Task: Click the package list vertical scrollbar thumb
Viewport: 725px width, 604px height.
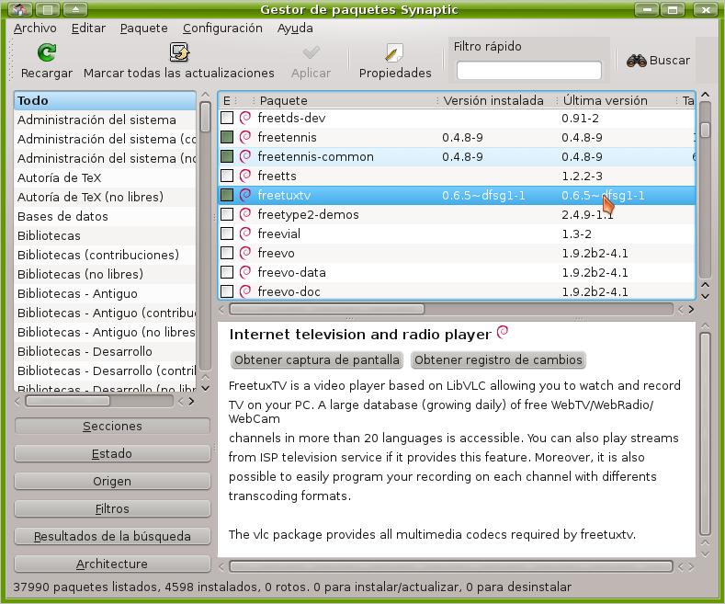Action: 705,129
